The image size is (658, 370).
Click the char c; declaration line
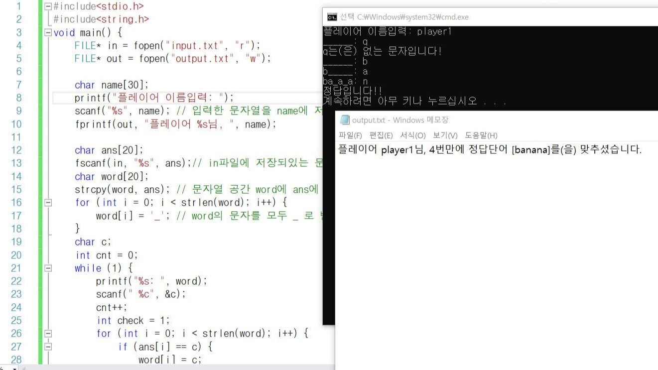click(93, 242)
